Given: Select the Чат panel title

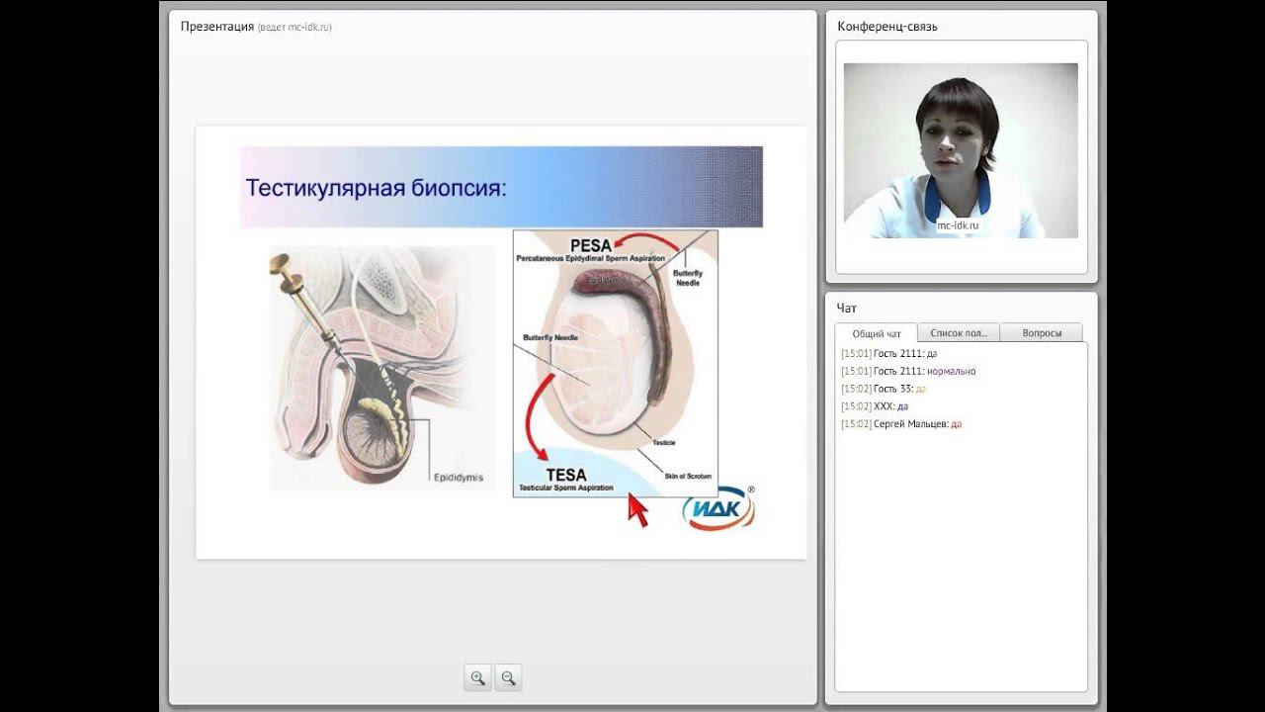Looking at the screenshot, I should click(846, 309).
